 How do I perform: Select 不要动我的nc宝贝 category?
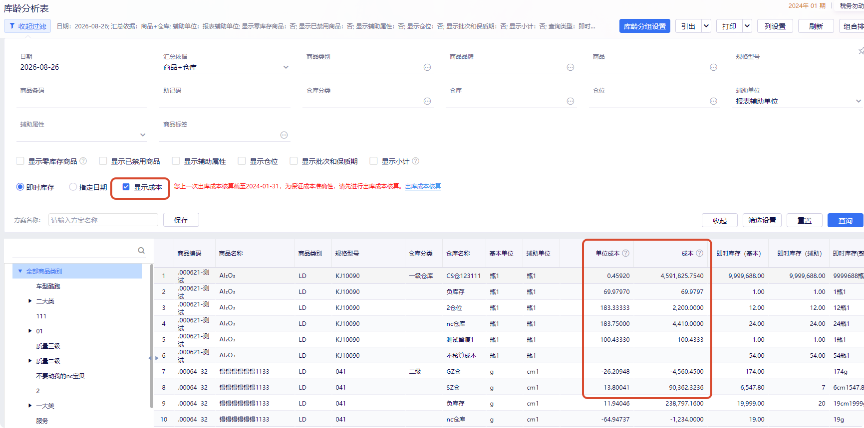[60, 376]
